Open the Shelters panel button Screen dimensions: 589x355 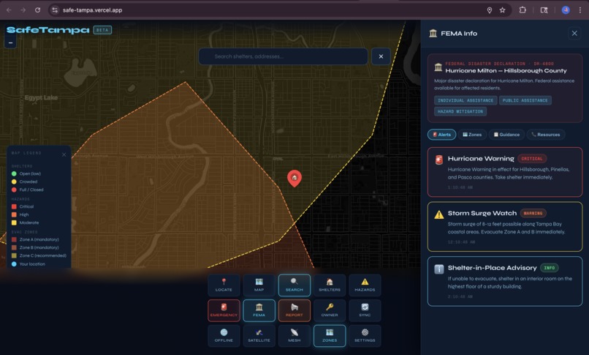point(330,285)
